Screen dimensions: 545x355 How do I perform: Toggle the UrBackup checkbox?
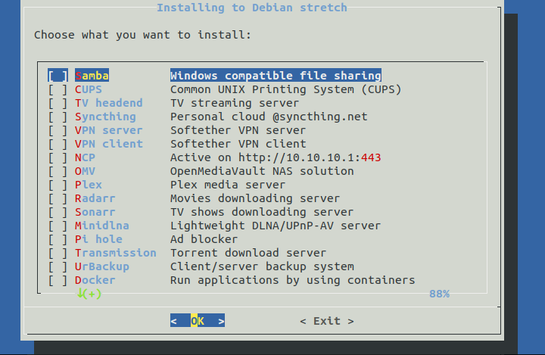(58, 266)
